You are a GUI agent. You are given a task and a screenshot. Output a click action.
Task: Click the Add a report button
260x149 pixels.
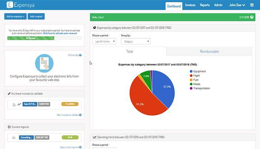(36, 16)
